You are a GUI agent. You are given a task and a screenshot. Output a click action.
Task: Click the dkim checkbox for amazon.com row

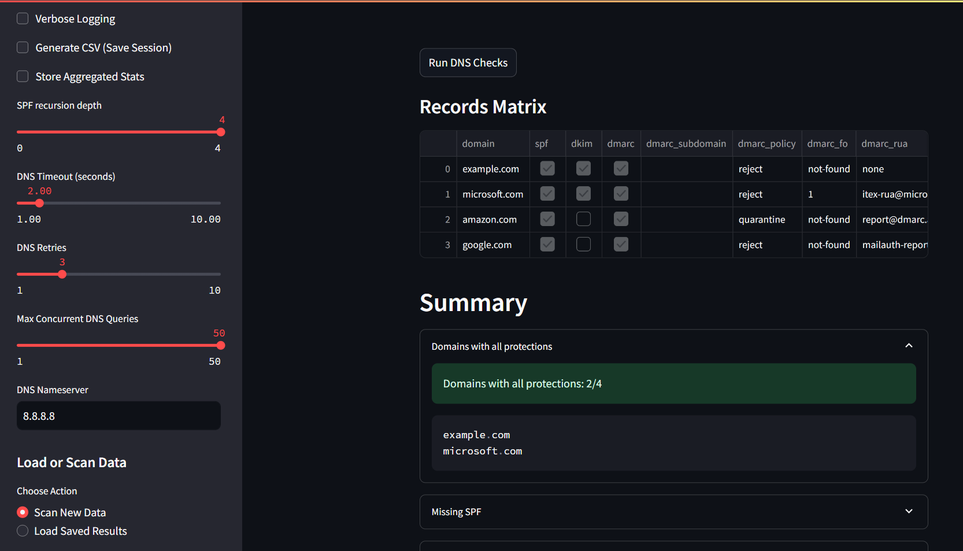pyautogui.click(x=583, y=219)
